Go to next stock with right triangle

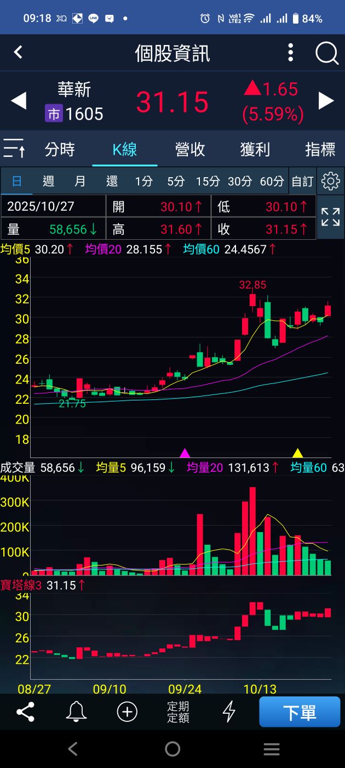(x=326, y=101)
